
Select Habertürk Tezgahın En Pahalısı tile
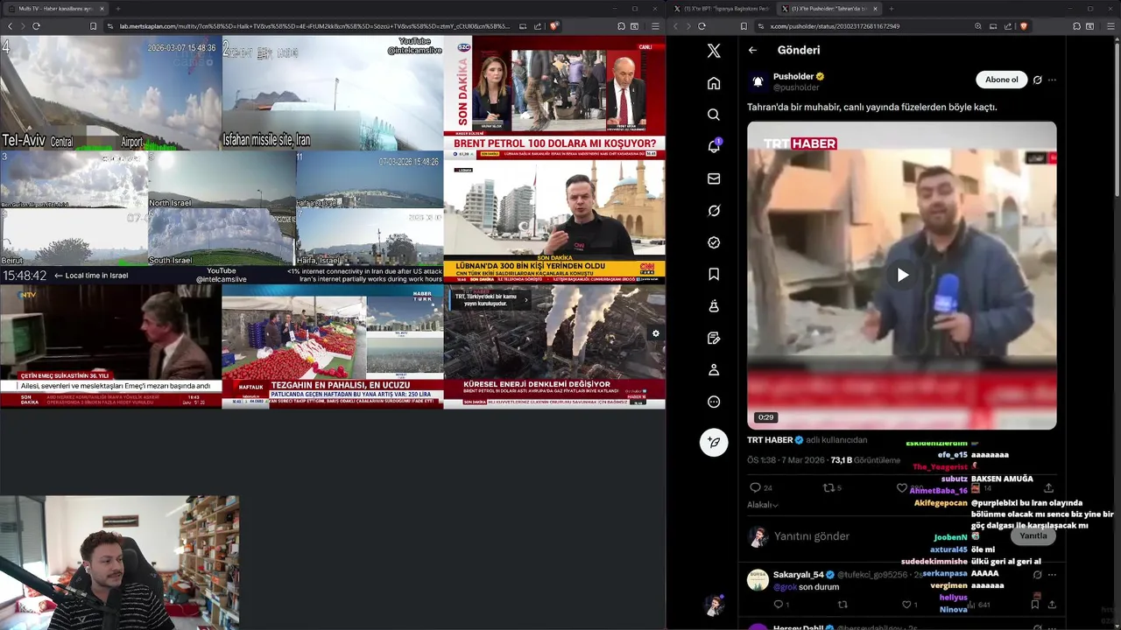click(x=332, y=346)
